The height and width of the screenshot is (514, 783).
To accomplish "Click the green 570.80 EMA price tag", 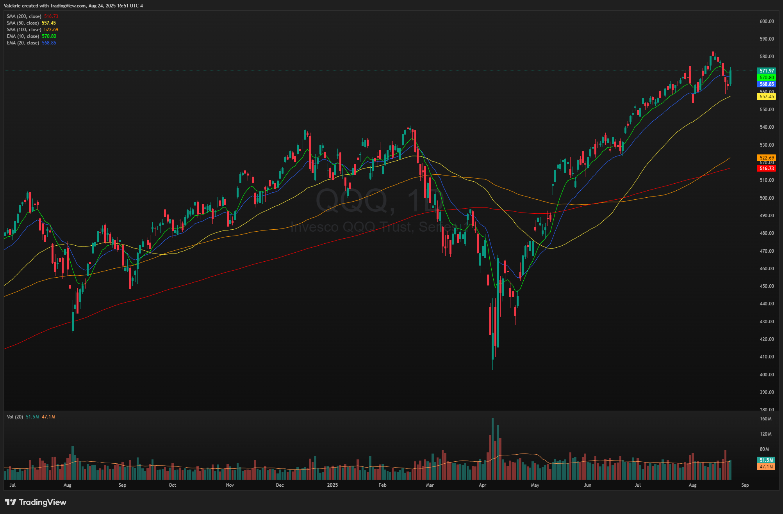I will [x=766, y=78].
